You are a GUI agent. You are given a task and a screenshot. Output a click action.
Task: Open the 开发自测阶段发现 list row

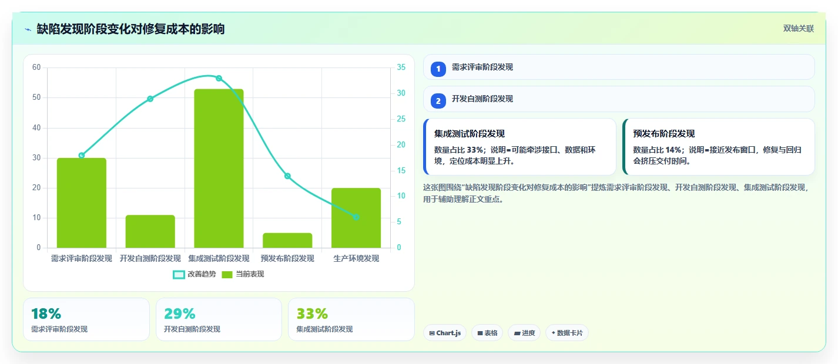pos(619,99)
